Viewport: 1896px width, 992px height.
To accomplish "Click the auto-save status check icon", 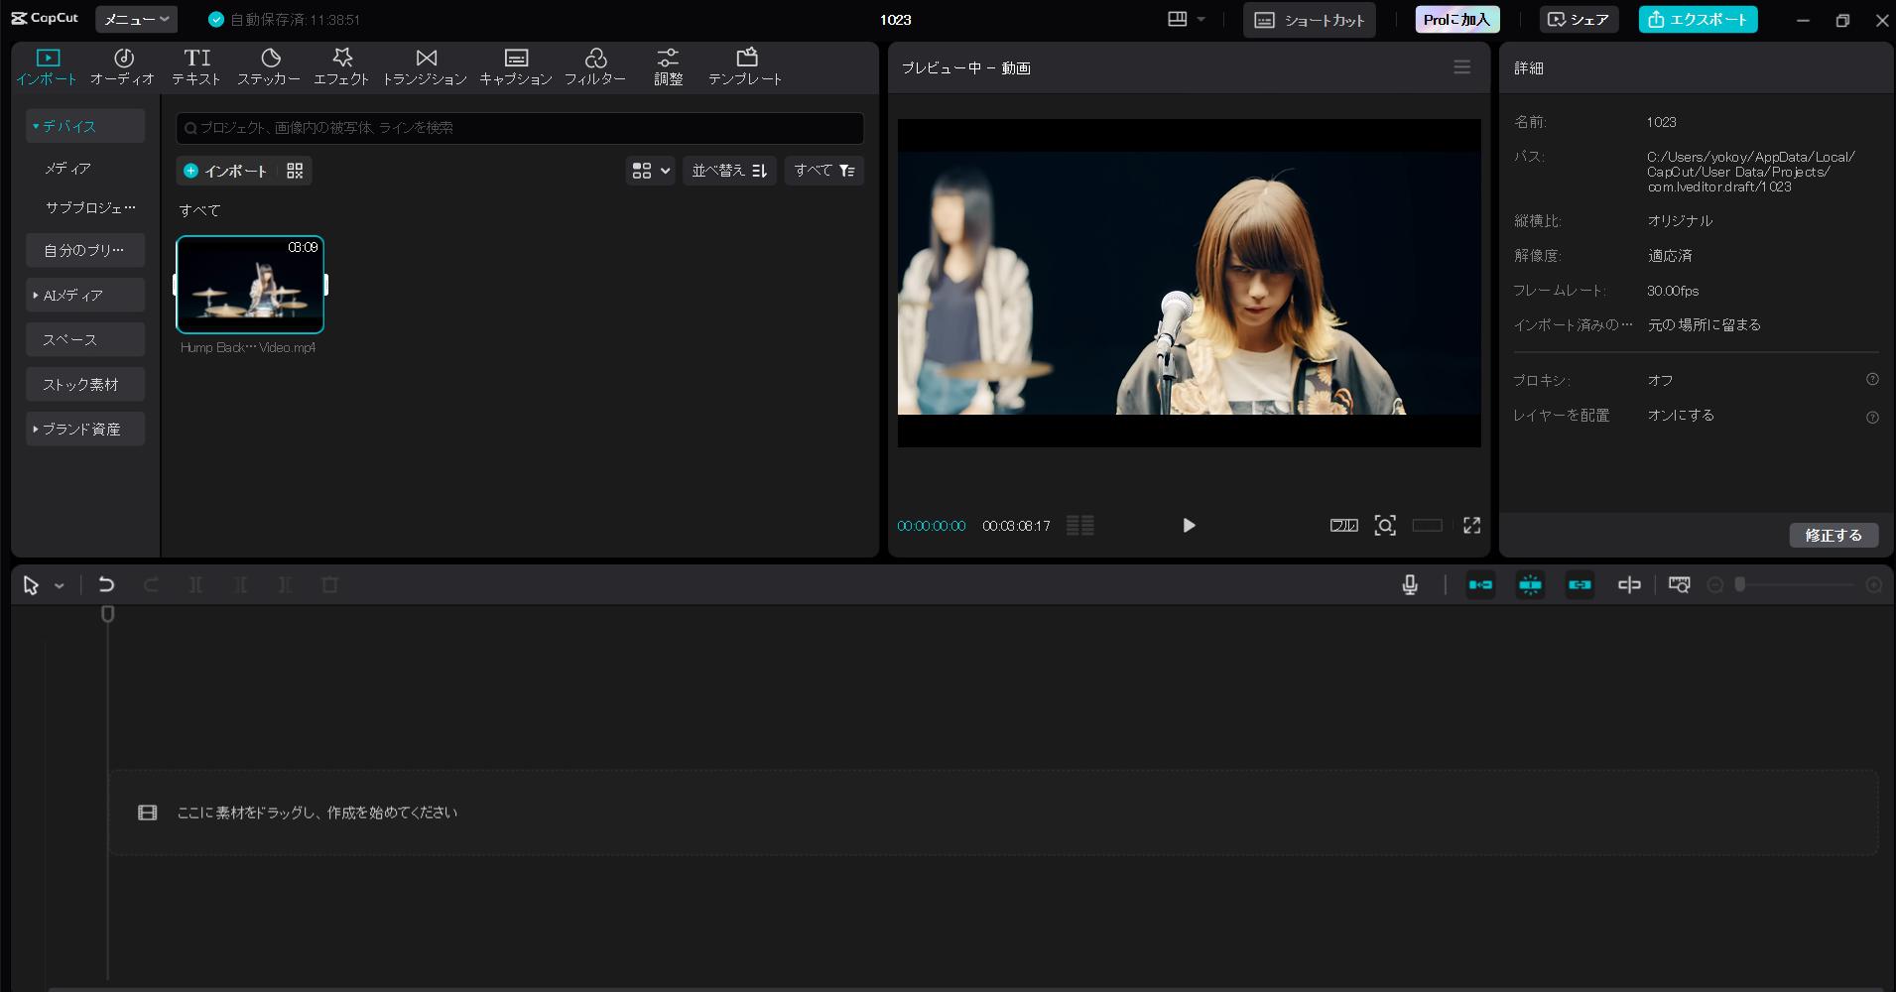I will tap(216, 19).
